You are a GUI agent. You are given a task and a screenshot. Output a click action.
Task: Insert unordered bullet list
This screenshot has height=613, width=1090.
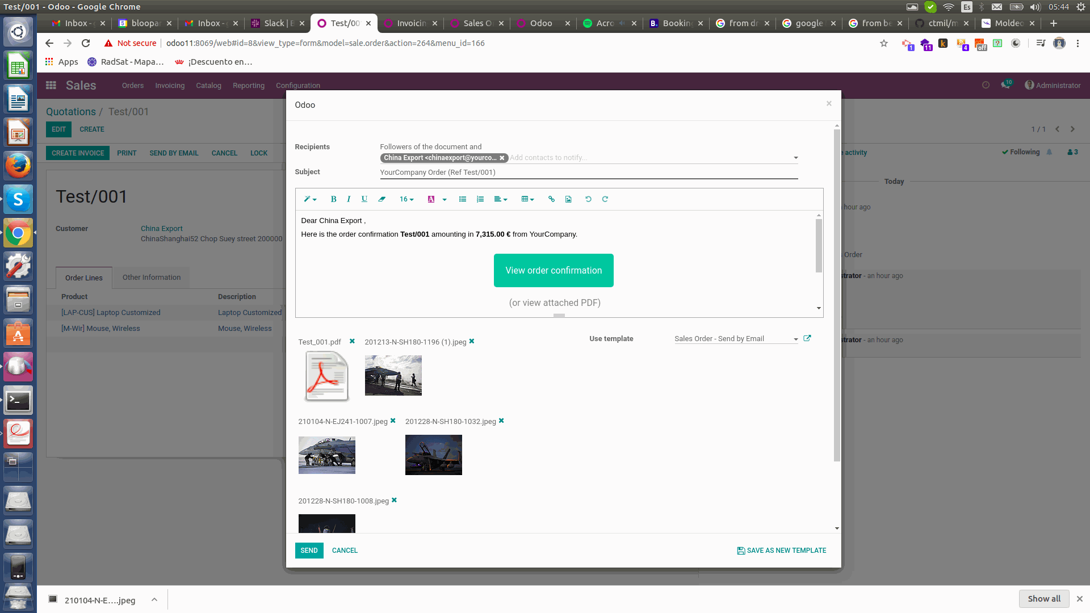point(463,199)
